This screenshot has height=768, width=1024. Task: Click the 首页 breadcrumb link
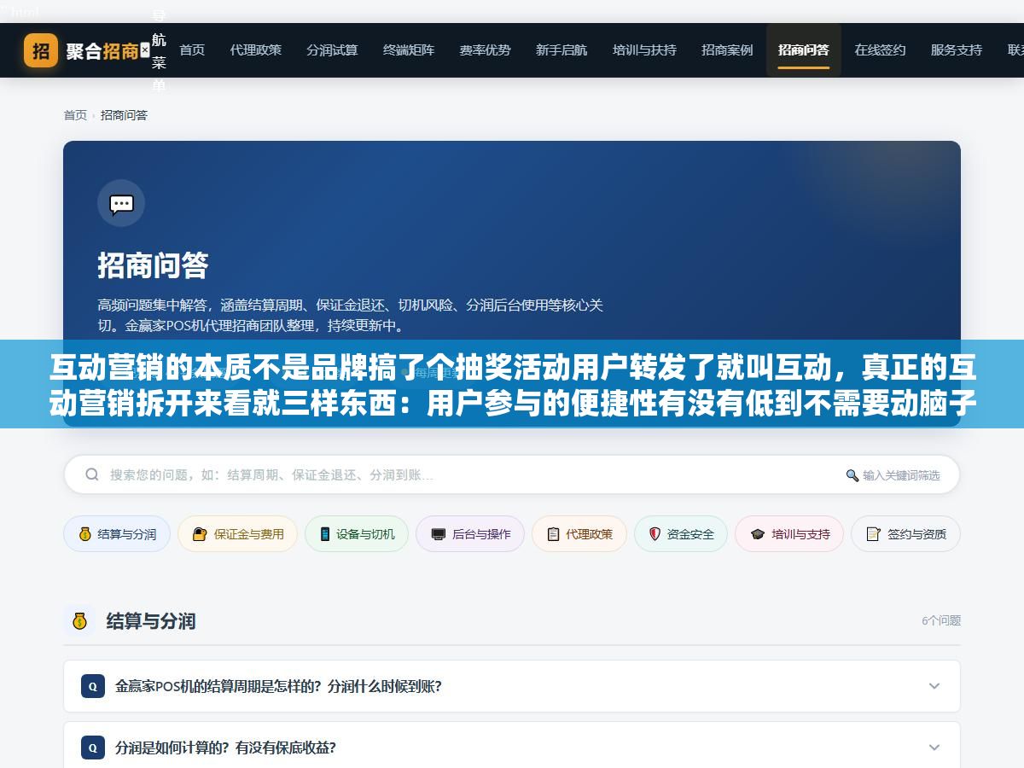click(x=75, y=115)
